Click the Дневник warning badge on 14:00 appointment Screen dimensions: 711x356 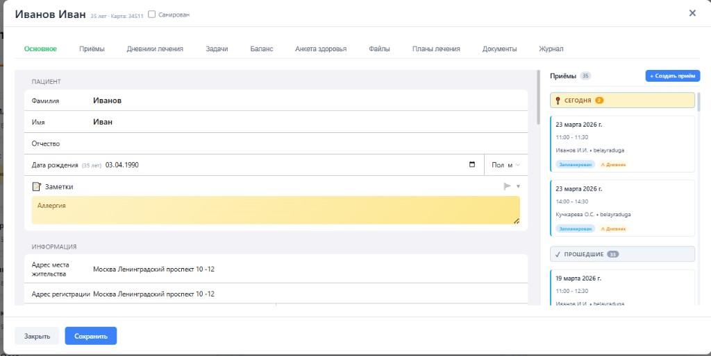(x=612, y=229)
